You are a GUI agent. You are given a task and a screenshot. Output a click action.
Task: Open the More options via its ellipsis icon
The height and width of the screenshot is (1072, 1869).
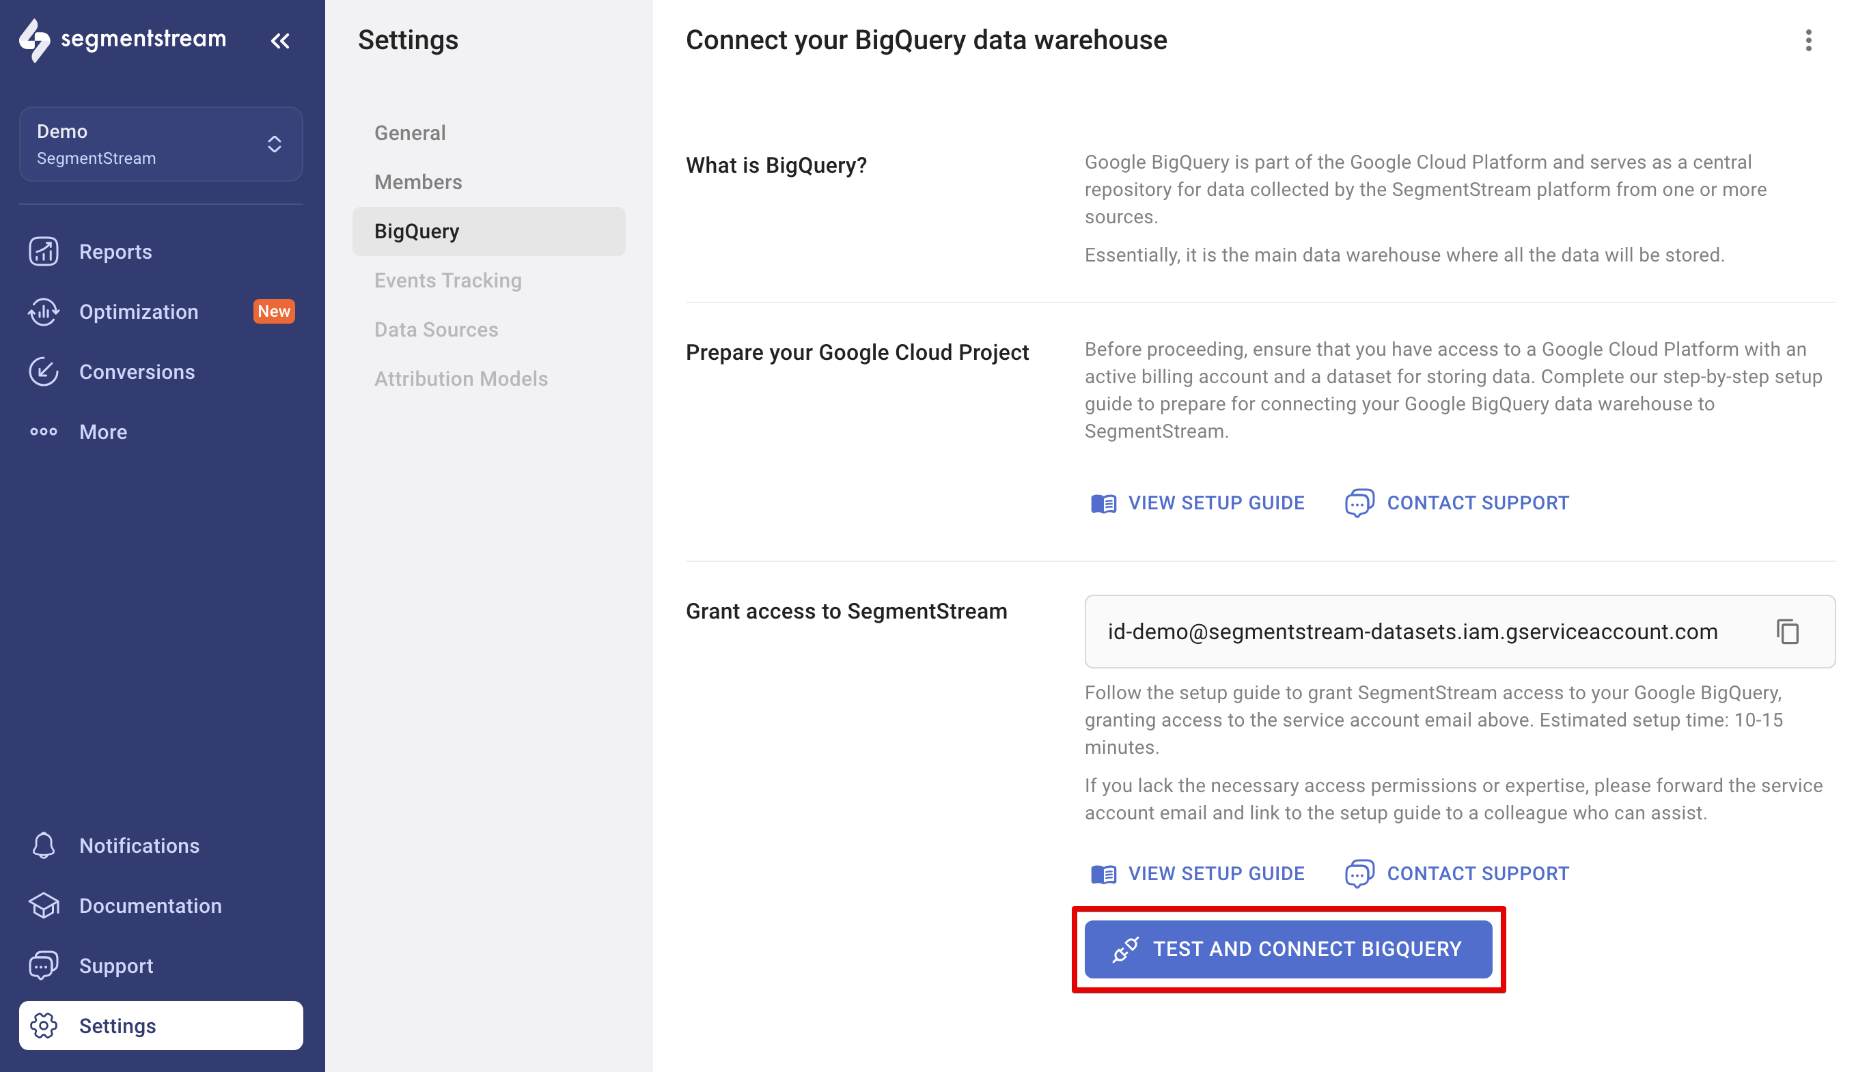tap(44, 432)
